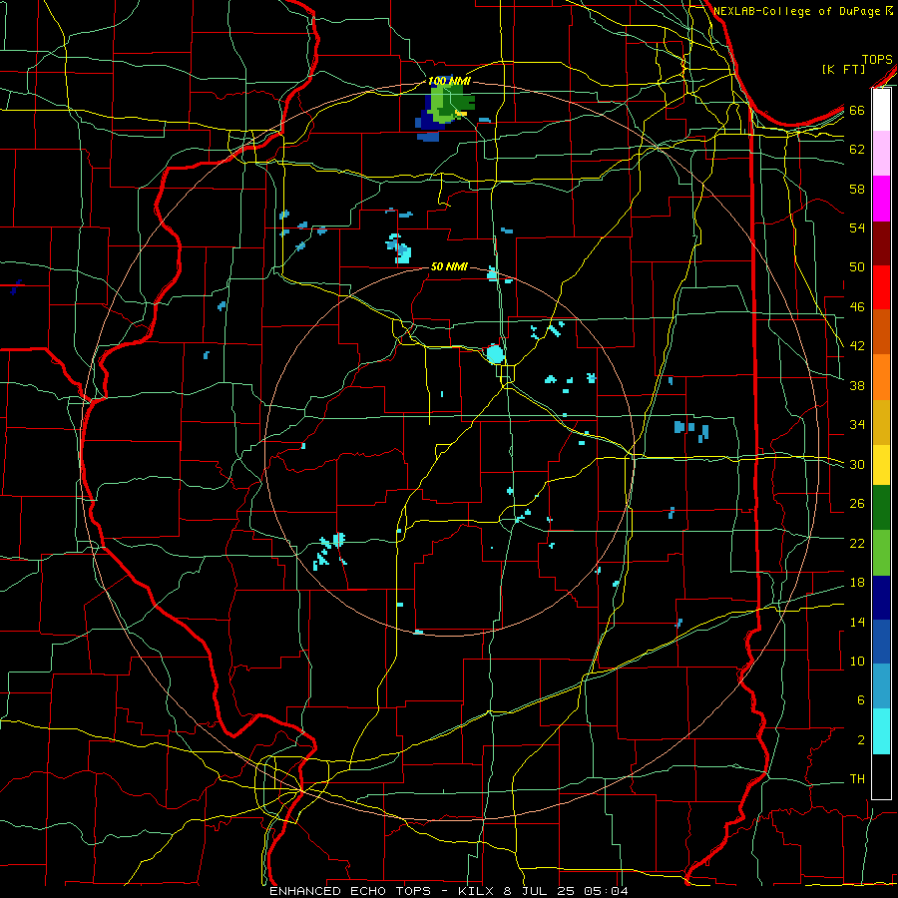Screen dimensions: 898x898
Task: Click the 6 legend value
Action: coord(860,700)
